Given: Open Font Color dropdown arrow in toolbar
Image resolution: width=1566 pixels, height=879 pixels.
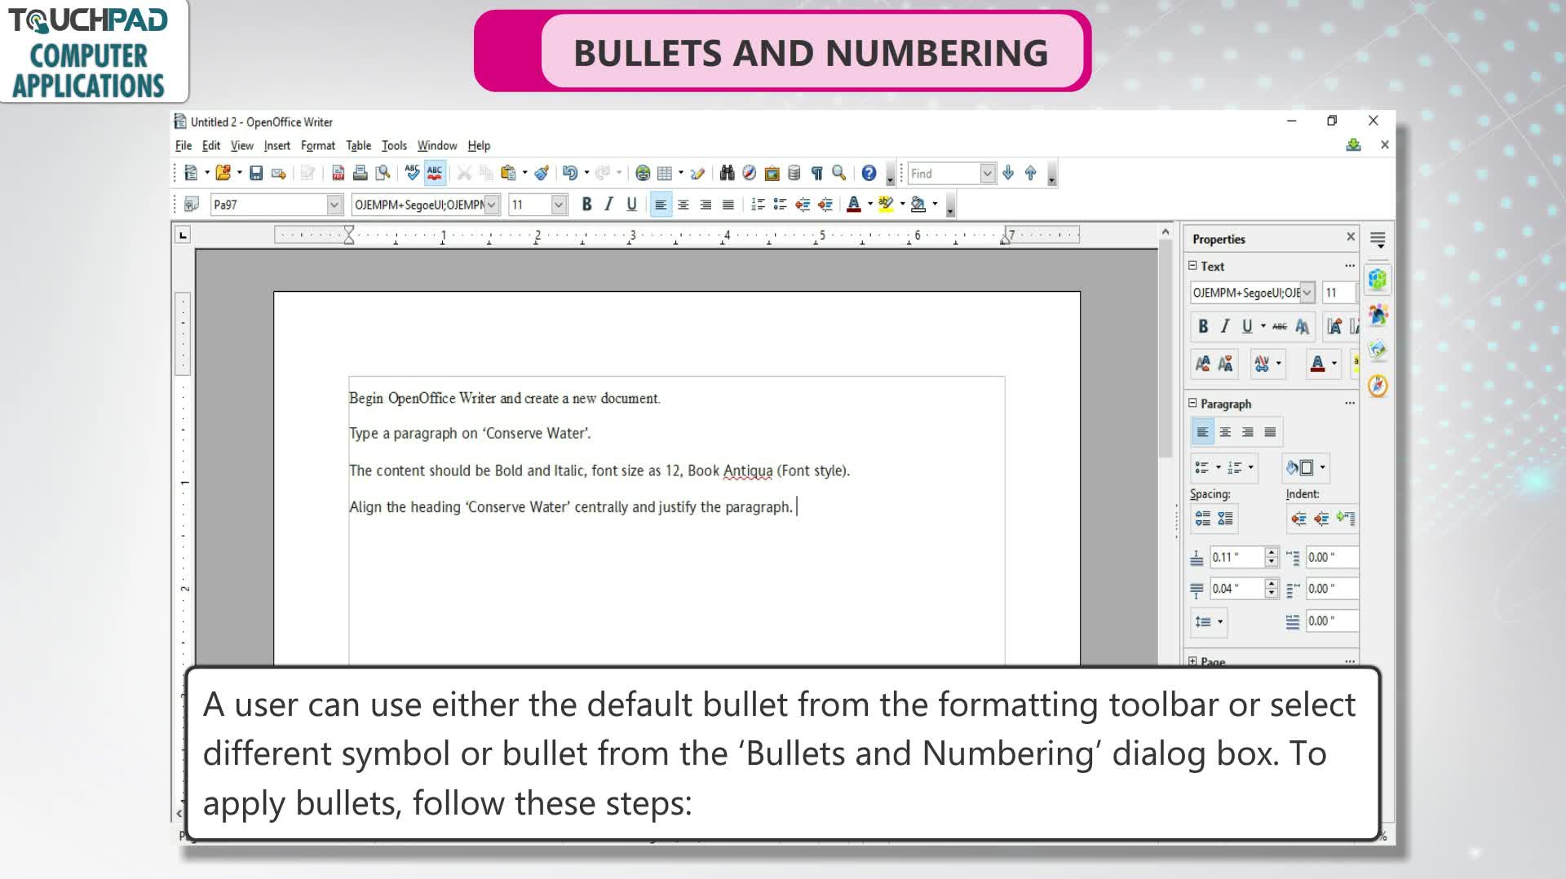Looking at the screenshot, I should point(870,205).
